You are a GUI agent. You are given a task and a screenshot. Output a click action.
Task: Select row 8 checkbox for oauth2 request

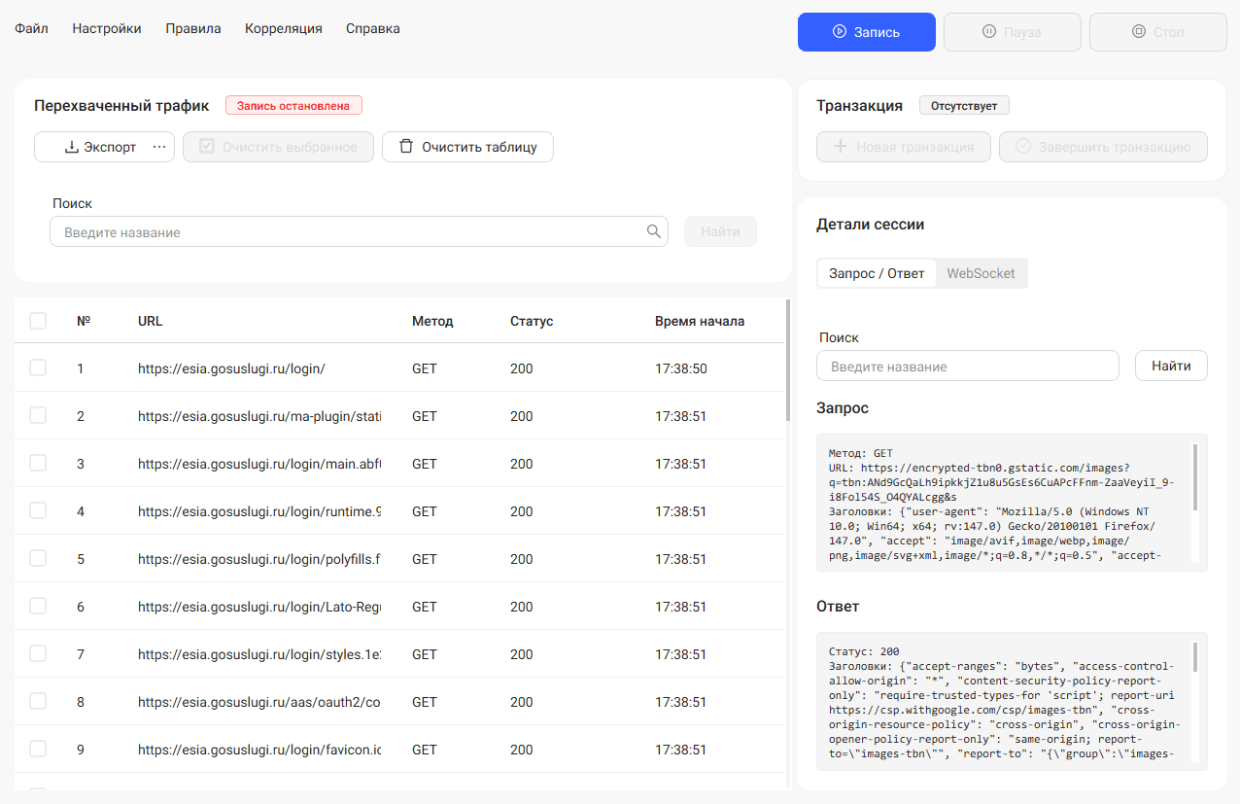click(x=38, y=701)
